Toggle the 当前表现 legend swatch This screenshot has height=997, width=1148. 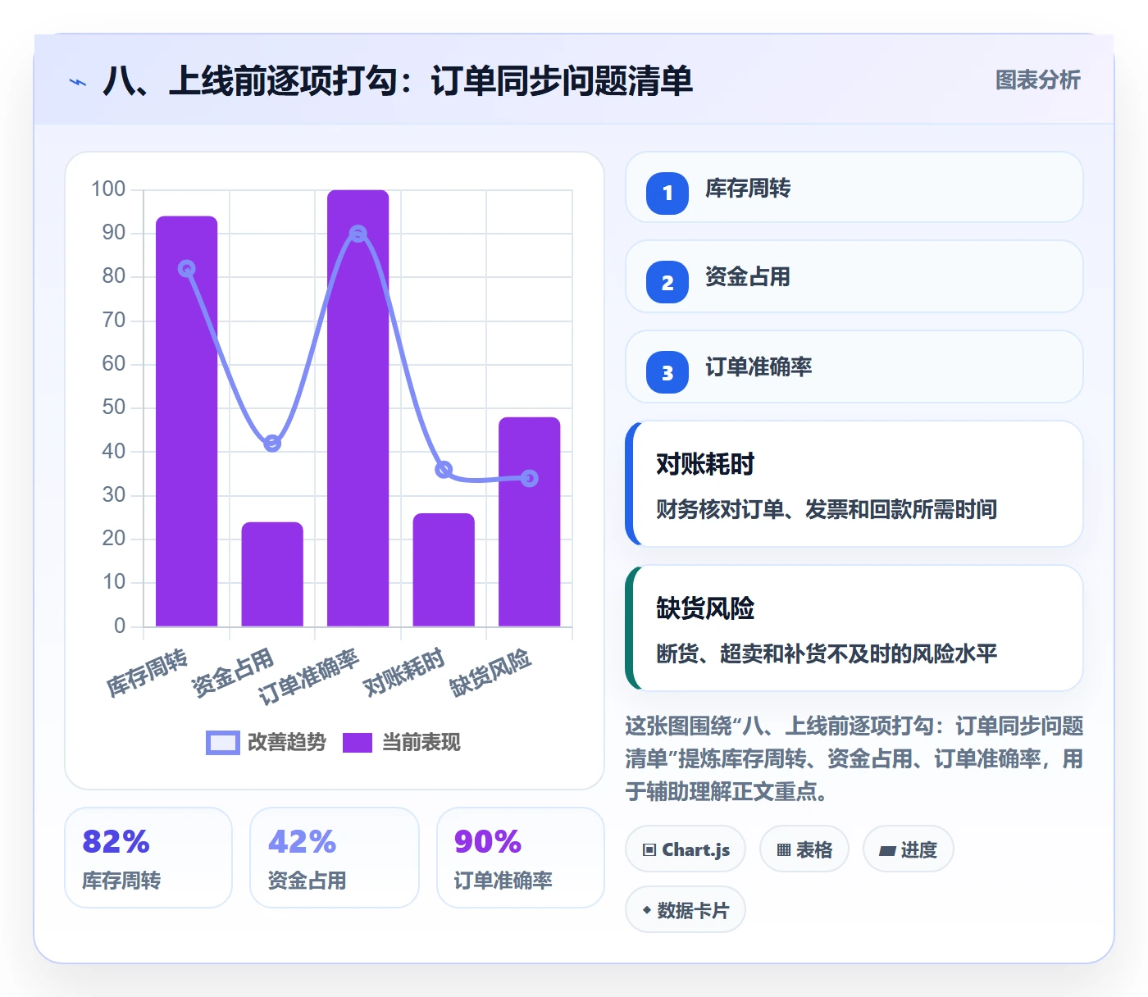click(x=358, y=742)
